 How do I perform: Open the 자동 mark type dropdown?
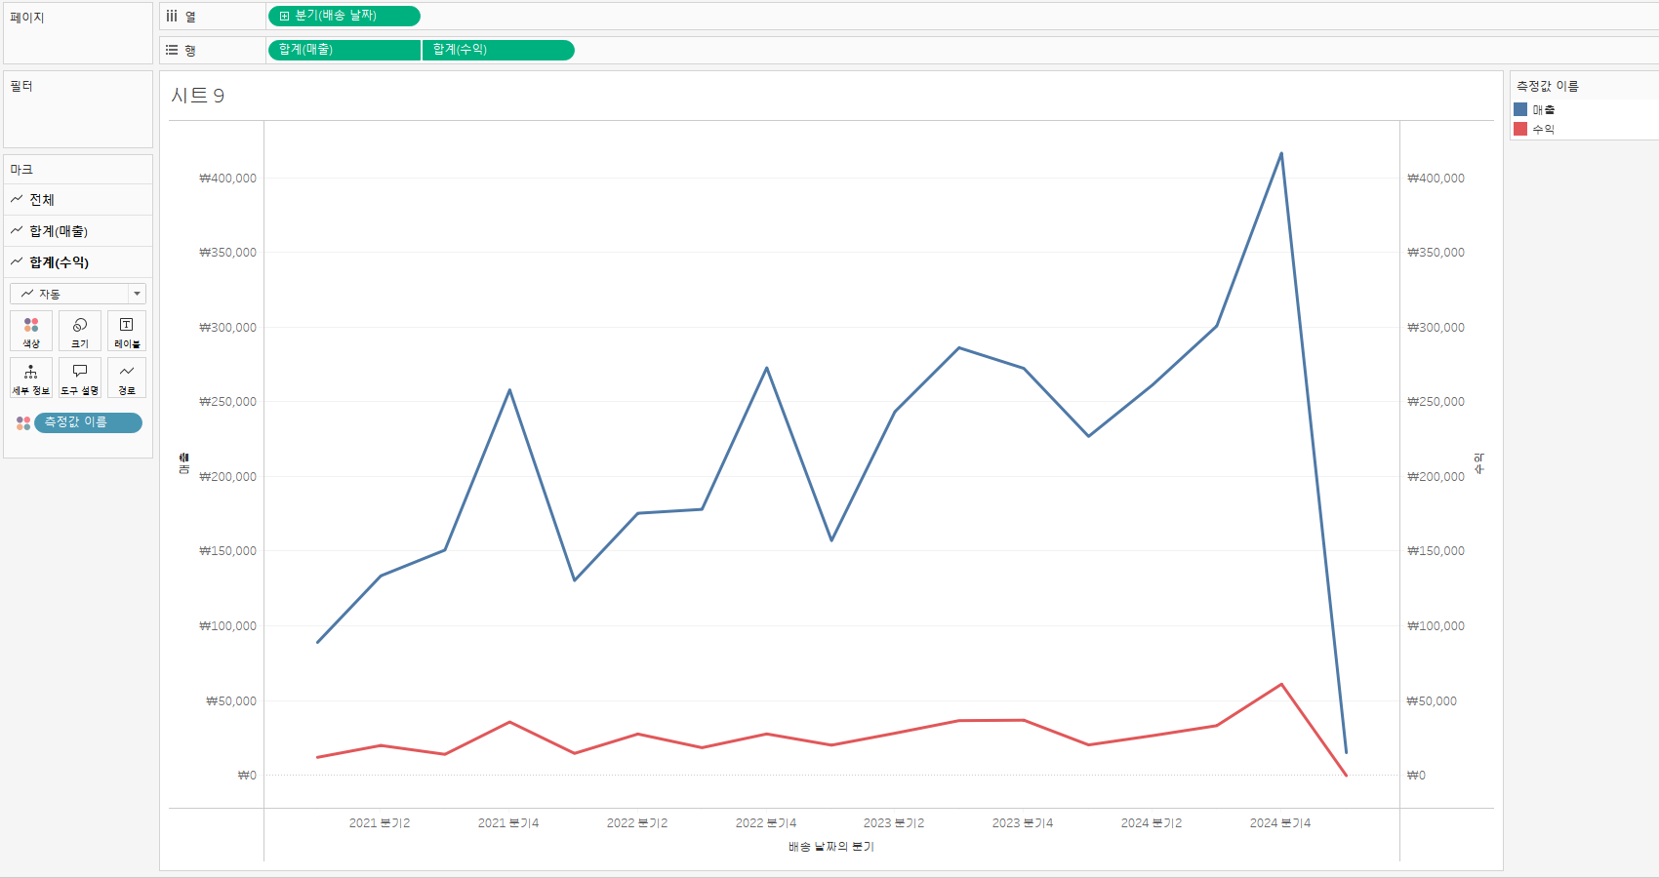[x=78, y=294]
